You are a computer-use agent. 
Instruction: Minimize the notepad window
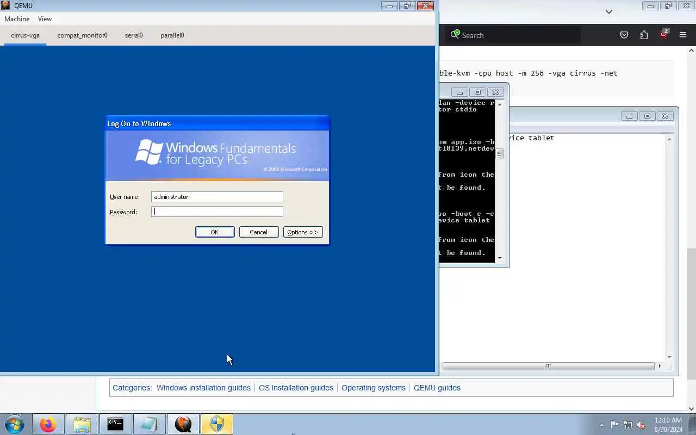tap(629, 116)
